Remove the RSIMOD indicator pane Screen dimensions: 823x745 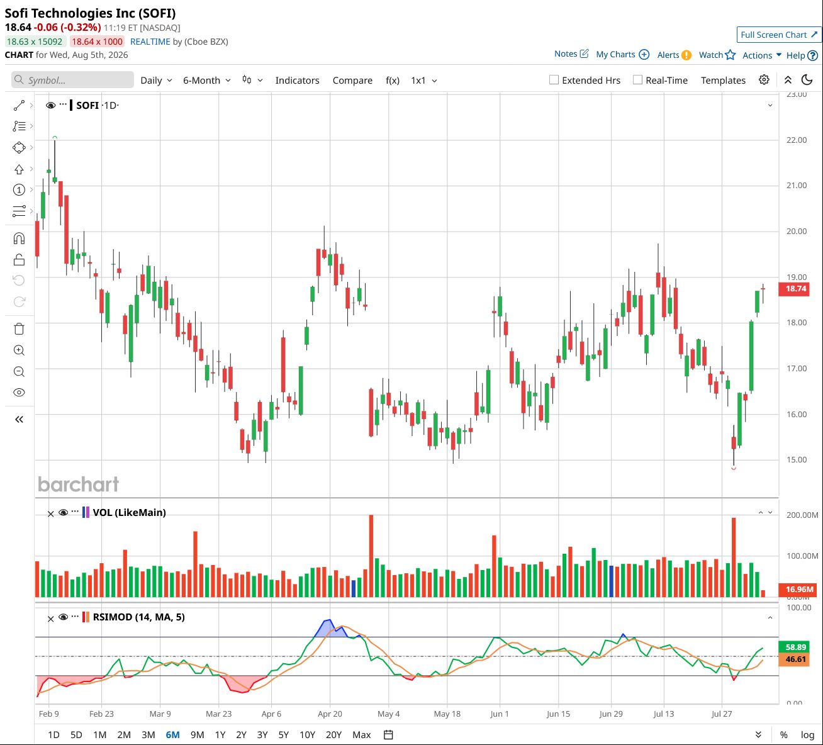[51, 618]
